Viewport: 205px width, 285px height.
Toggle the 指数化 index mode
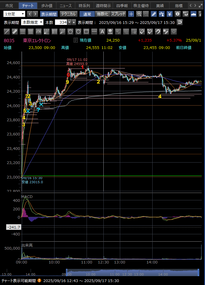point(102,14)
